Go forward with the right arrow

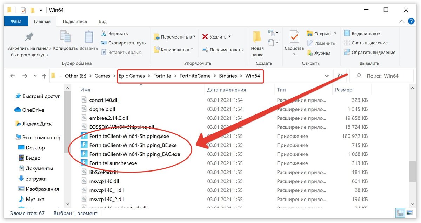click(25, 76)
